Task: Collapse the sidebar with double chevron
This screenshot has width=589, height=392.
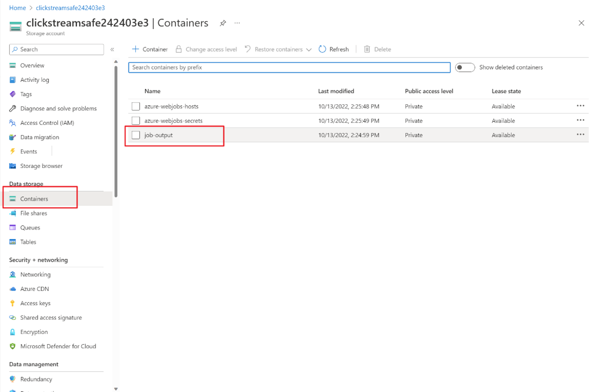Action: tap(112, 50)
